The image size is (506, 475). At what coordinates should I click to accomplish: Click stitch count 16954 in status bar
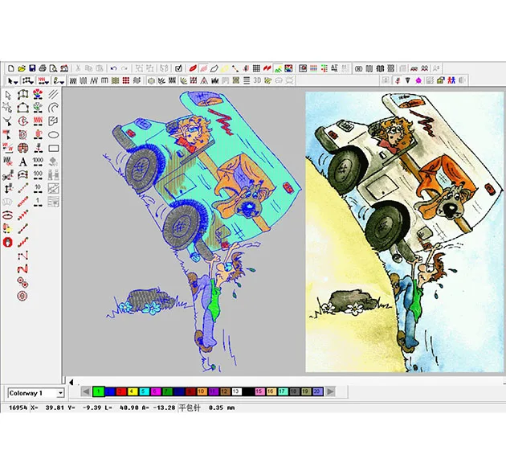pyautogui.click(x=18, y=407)
